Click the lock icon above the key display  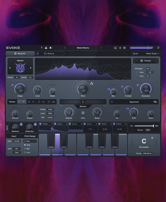click(152, 137)
